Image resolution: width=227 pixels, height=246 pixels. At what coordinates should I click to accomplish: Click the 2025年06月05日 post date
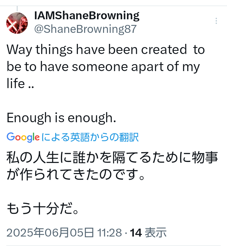pos(50,233)
